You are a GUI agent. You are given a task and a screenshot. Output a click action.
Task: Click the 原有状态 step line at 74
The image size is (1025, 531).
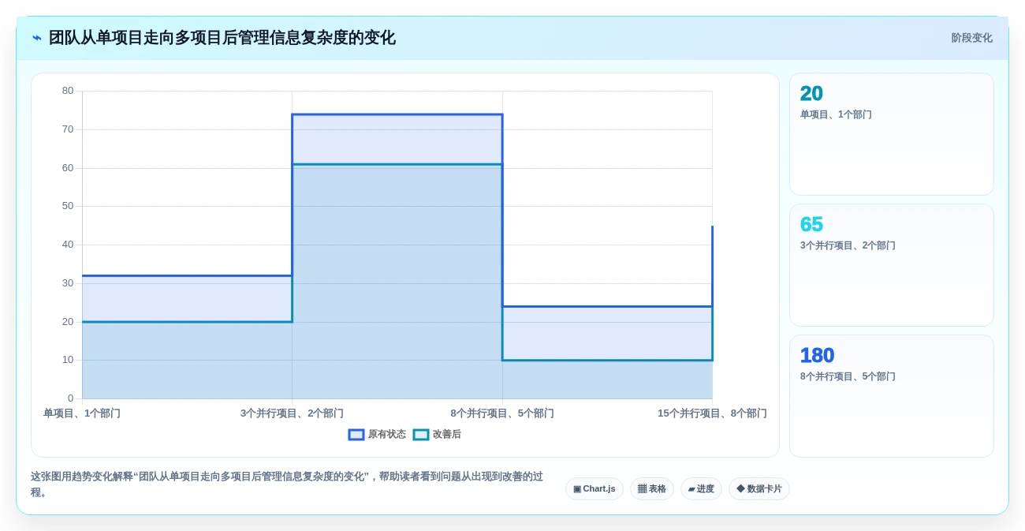tap(397, 114)
